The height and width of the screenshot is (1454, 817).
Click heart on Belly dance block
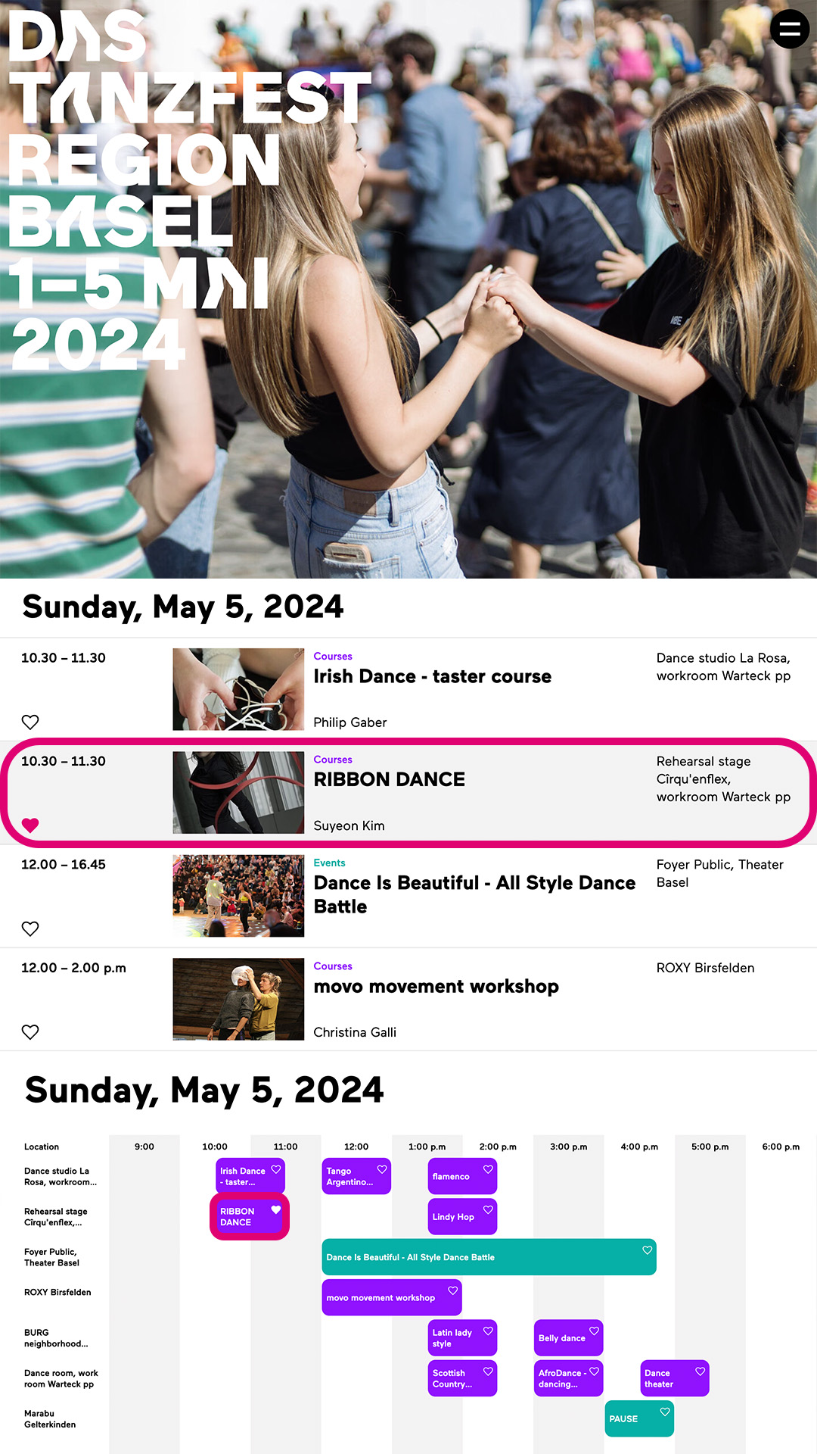point(595,1331)
